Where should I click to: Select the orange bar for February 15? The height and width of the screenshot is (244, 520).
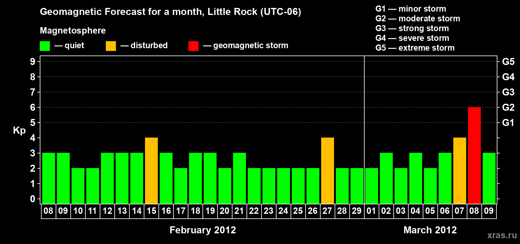coord(151,171)
